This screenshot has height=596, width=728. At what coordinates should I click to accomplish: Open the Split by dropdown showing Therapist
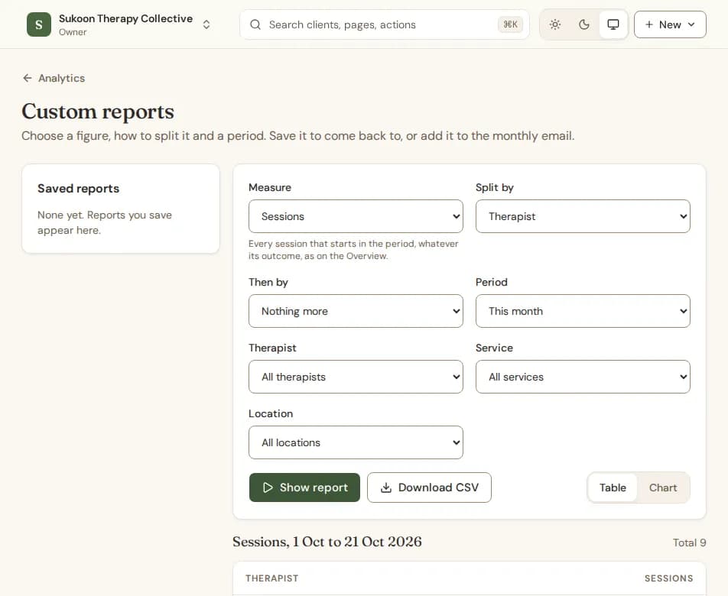pyautogui.click(x=583, y=216)
